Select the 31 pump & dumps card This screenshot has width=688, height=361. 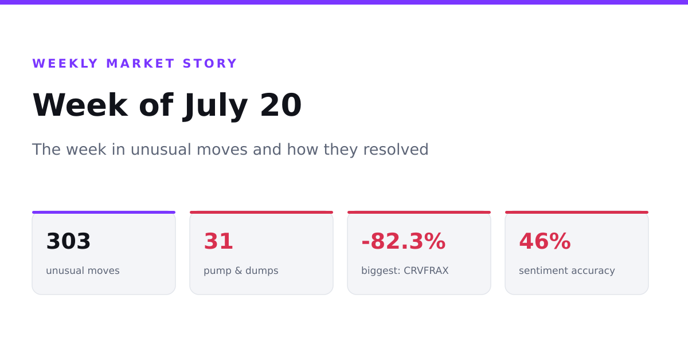(x=261, y=253)
